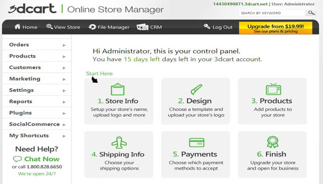Click the 3dcart logo
Image resolution: width=323 pixels, height=184 pixels.
point(32,9)
